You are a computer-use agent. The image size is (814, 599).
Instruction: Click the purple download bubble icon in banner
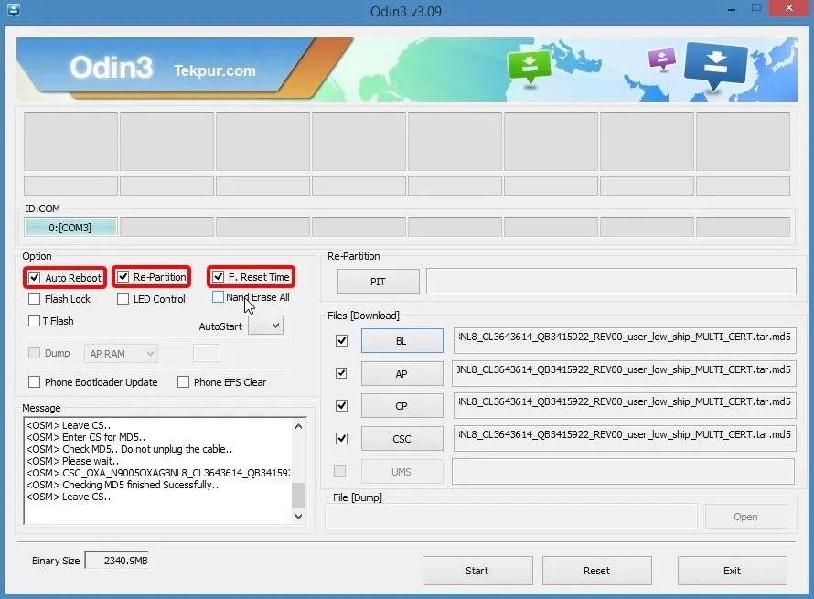tap(662, 59)
